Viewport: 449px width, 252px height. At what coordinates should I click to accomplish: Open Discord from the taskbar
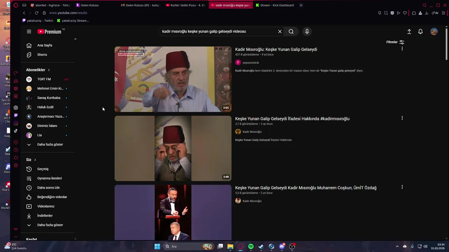tap(282, 246)
